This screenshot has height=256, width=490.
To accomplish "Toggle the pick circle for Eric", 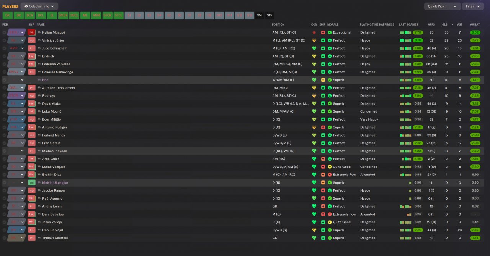I will pos(4,80).
